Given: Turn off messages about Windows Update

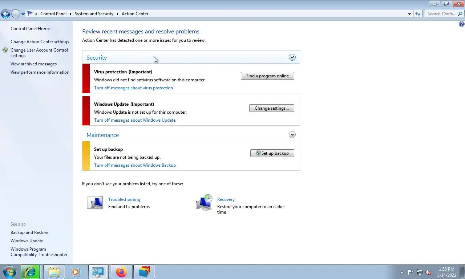Looking at the screenshot, I should tap(135, 120).
